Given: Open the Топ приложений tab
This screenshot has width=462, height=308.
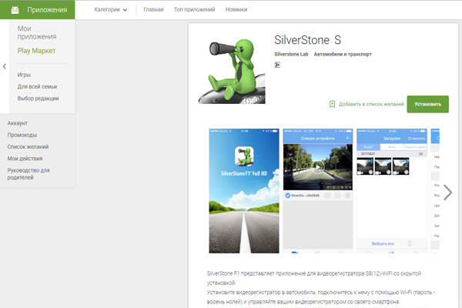Looking at the screenshot, I should coord(194,10).
